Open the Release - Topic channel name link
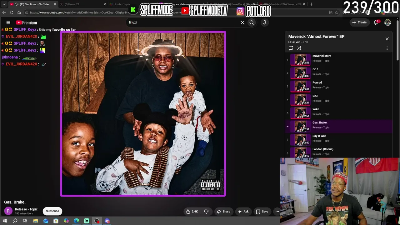 coord(26,209)
